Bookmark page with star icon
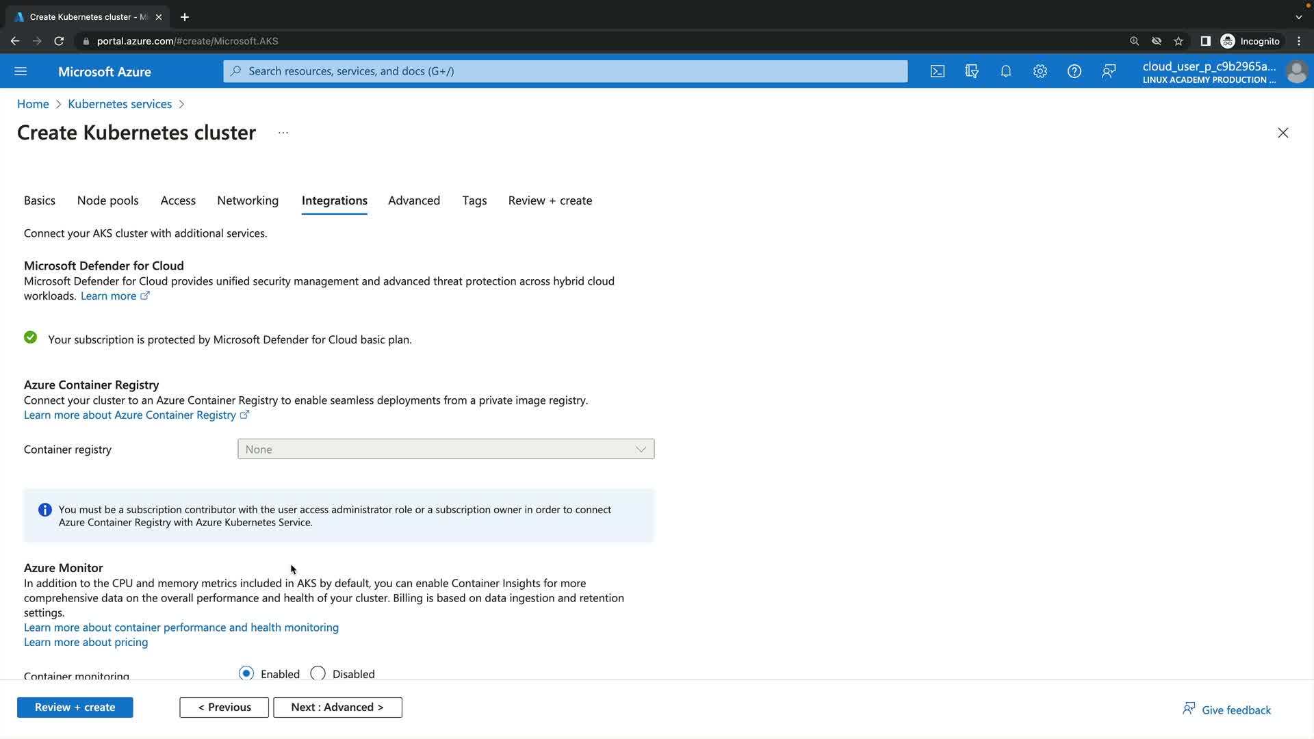The width and height of the screenshot is (1314, 739). [1178, 41]
